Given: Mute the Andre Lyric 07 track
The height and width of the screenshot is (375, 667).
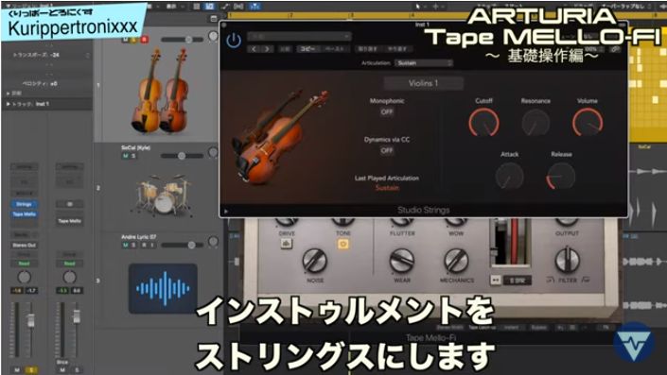Looking at the screenshot, I should [x=126, y=245].
